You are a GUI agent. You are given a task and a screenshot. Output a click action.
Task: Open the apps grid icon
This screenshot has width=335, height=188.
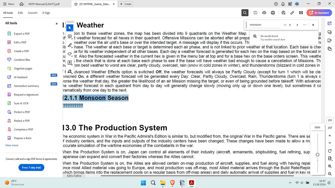(x=290, y=4)
